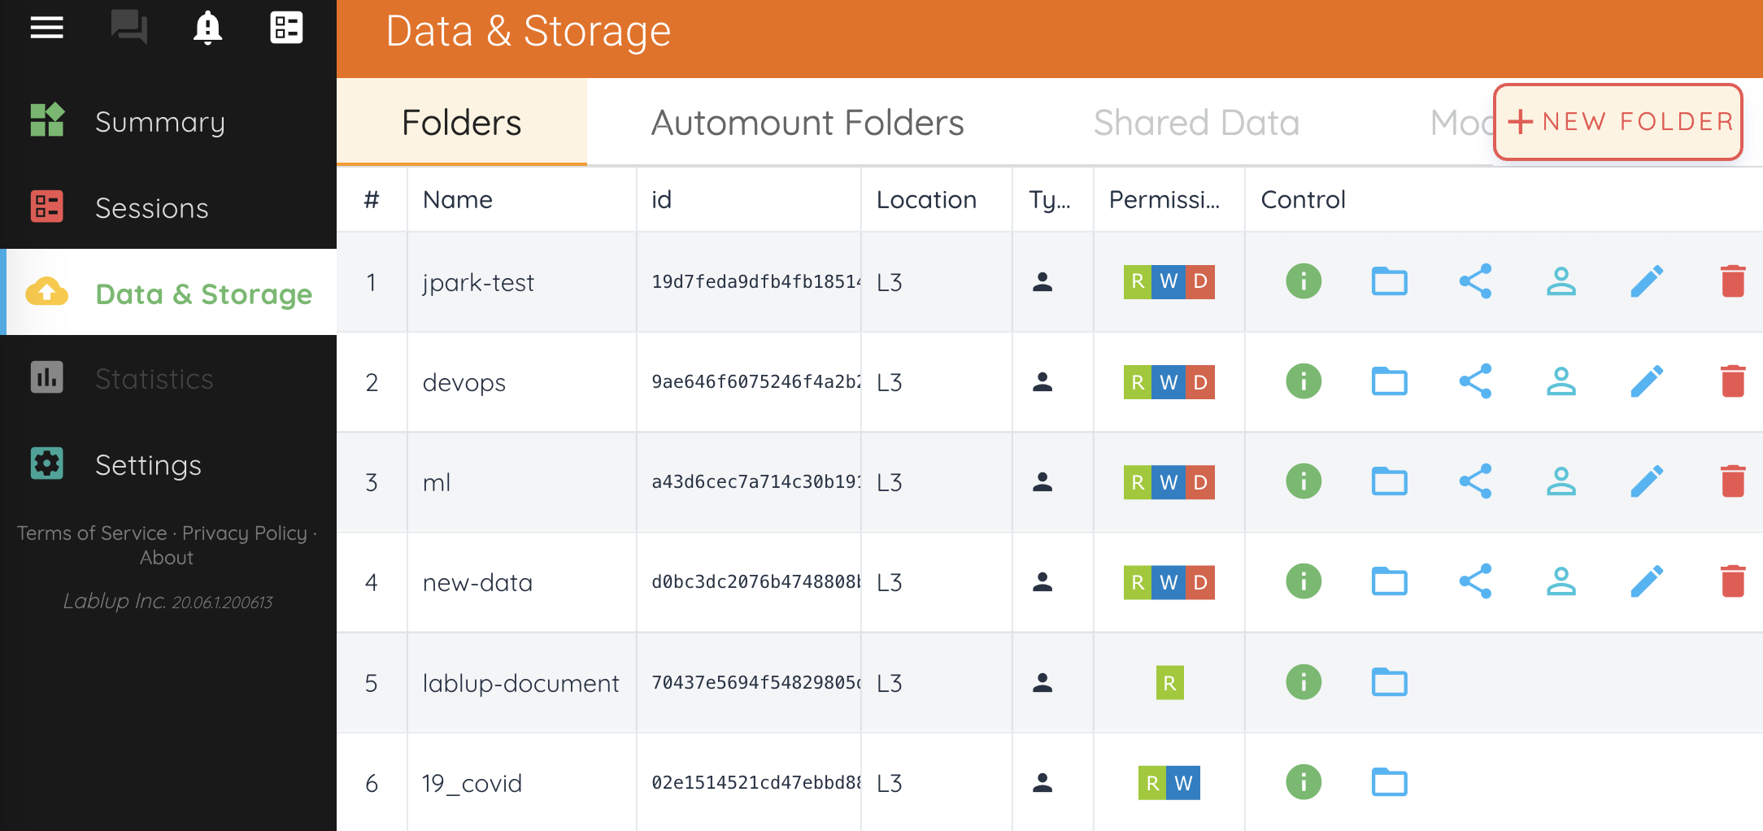Open the About link

[167, 558]
